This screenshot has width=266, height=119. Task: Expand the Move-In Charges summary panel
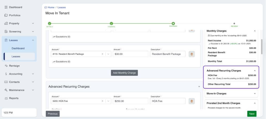(x=255, y=94)
